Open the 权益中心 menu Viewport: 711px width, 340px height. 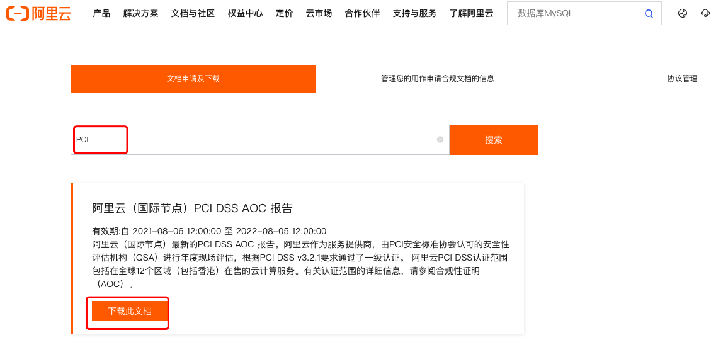coord(245,13)
